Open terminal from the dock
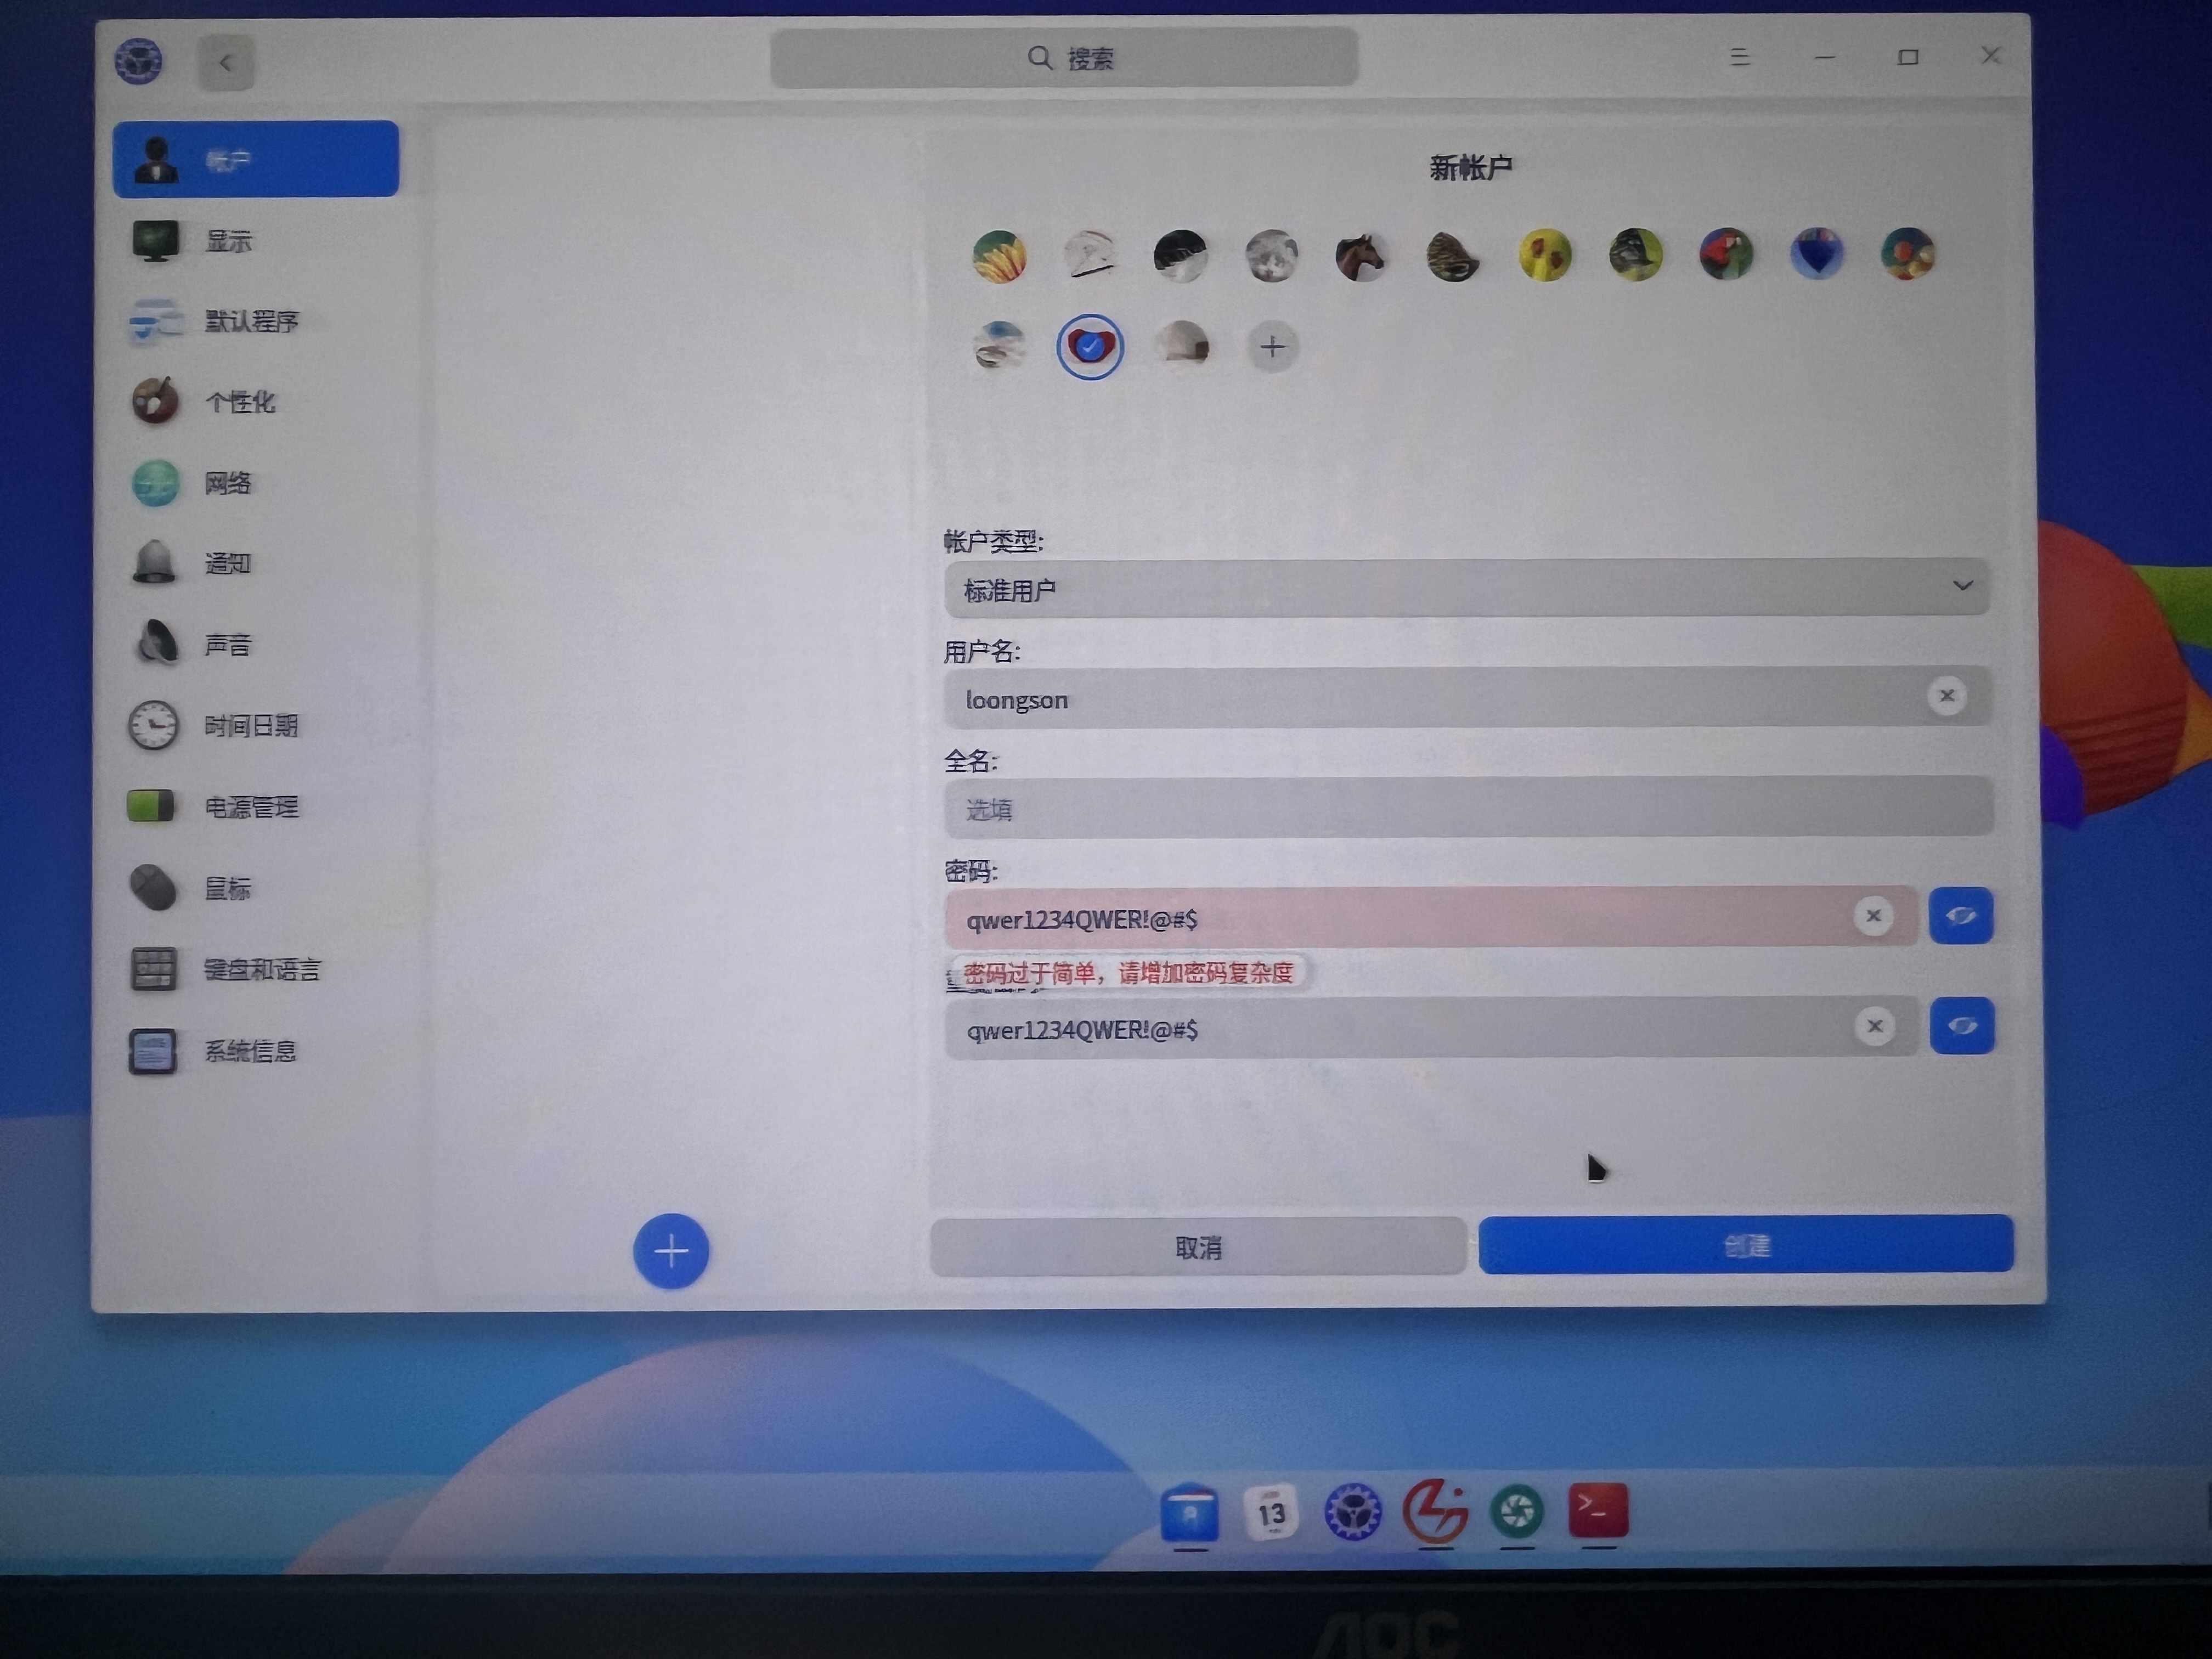Screen dimensions: 2212x1659 tap(1598, 1511)
